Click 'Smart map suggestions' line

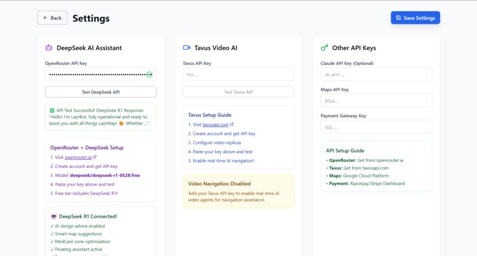pos(76,234)
